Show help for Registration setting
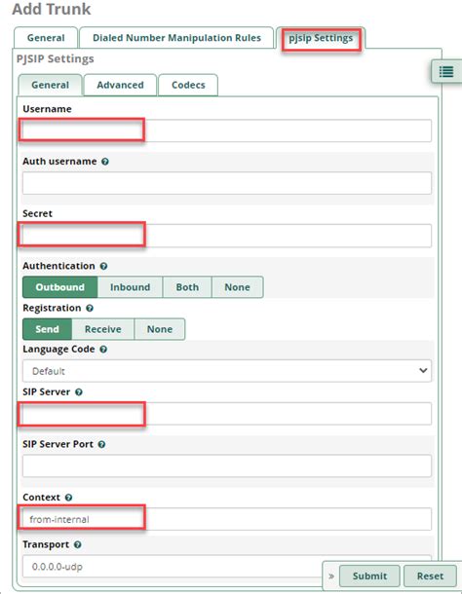The width and height of the screenshot is (462, 594). (90, 309)
